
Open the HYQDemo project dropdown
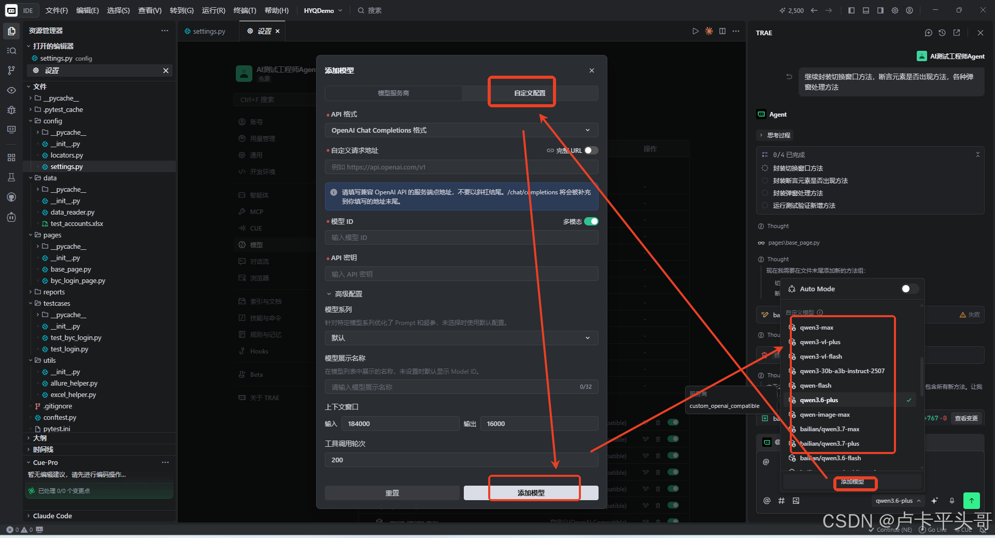[323, 10]
